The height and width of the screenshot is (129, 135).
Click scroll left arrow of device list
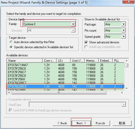9,93
